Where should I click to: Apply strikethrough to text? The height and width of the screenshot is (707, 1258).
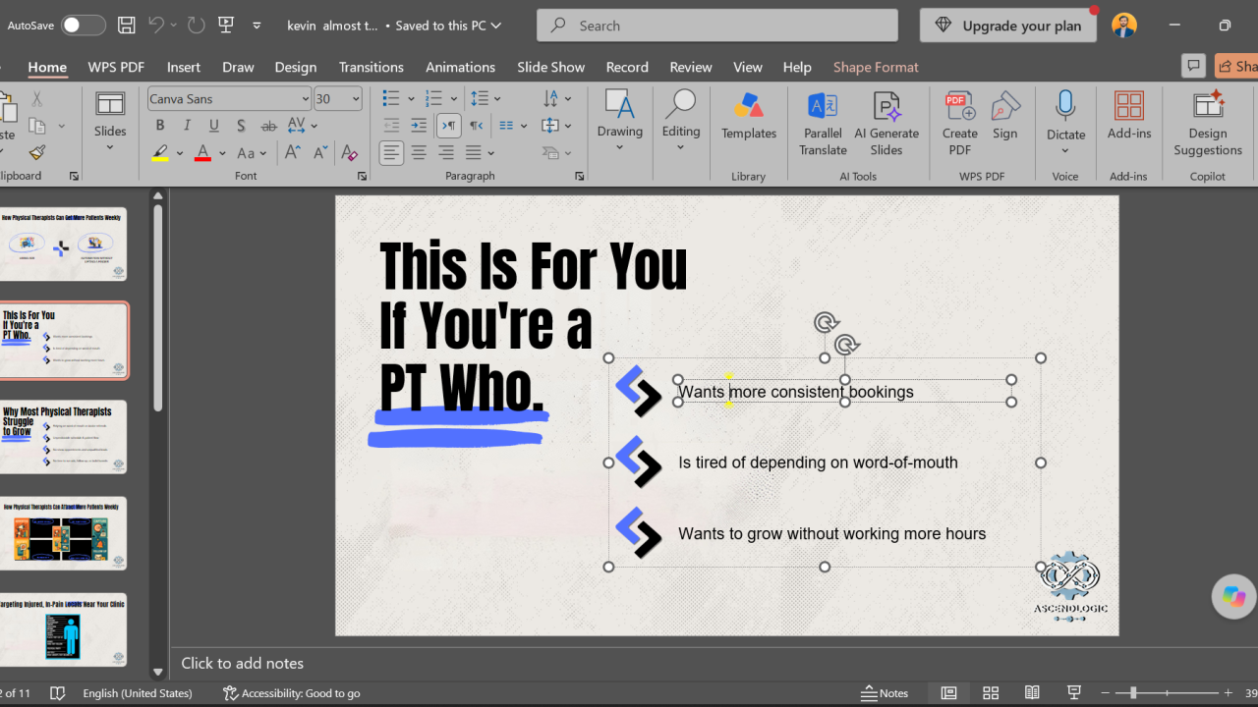(x=268, y=126)
